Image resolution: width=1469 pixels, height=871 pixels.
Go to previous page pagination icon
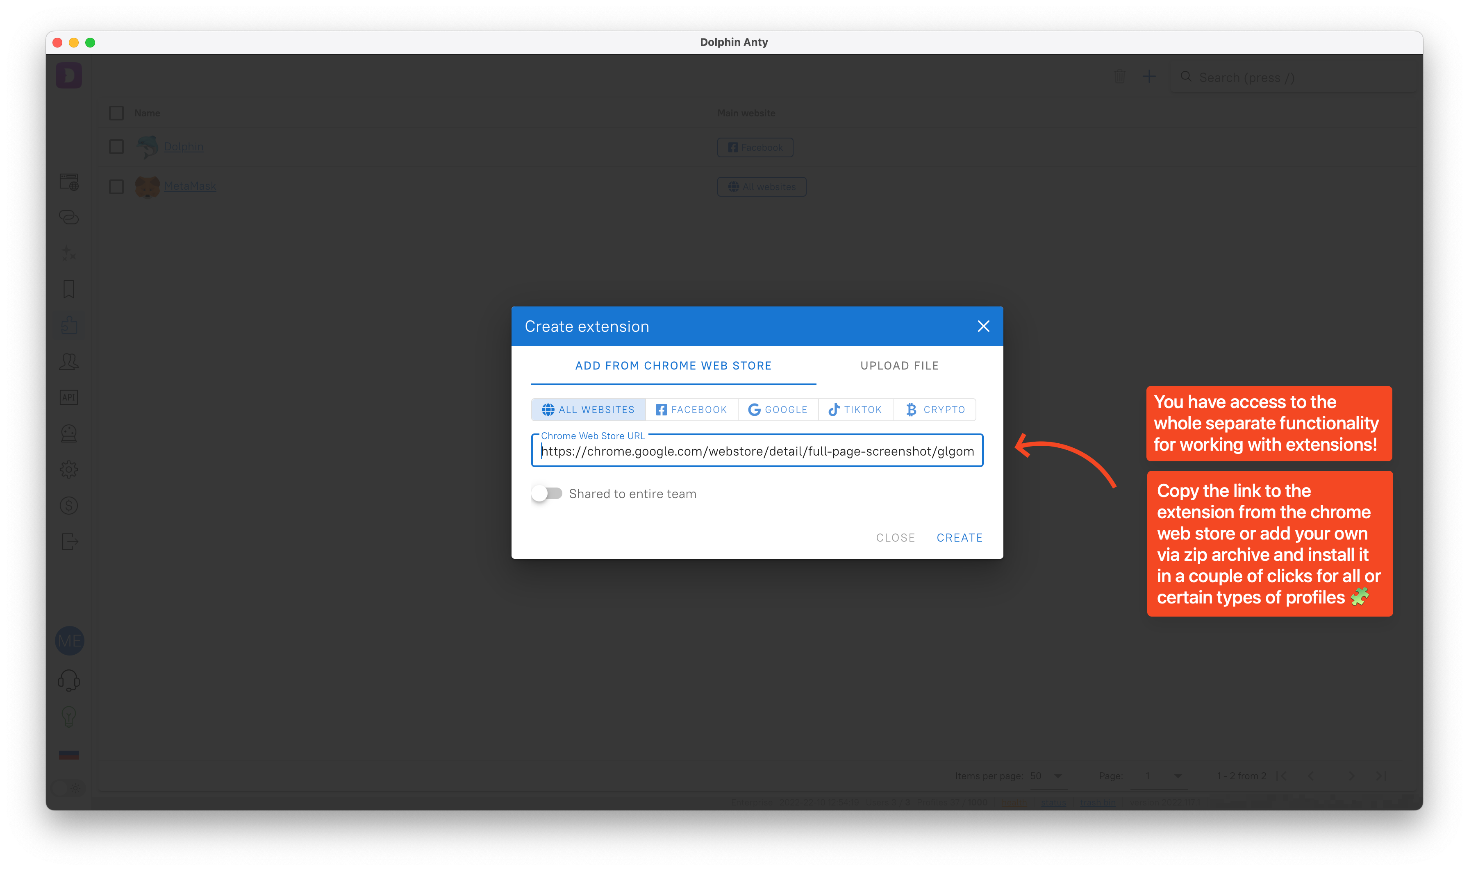[x=1311, y=776]
